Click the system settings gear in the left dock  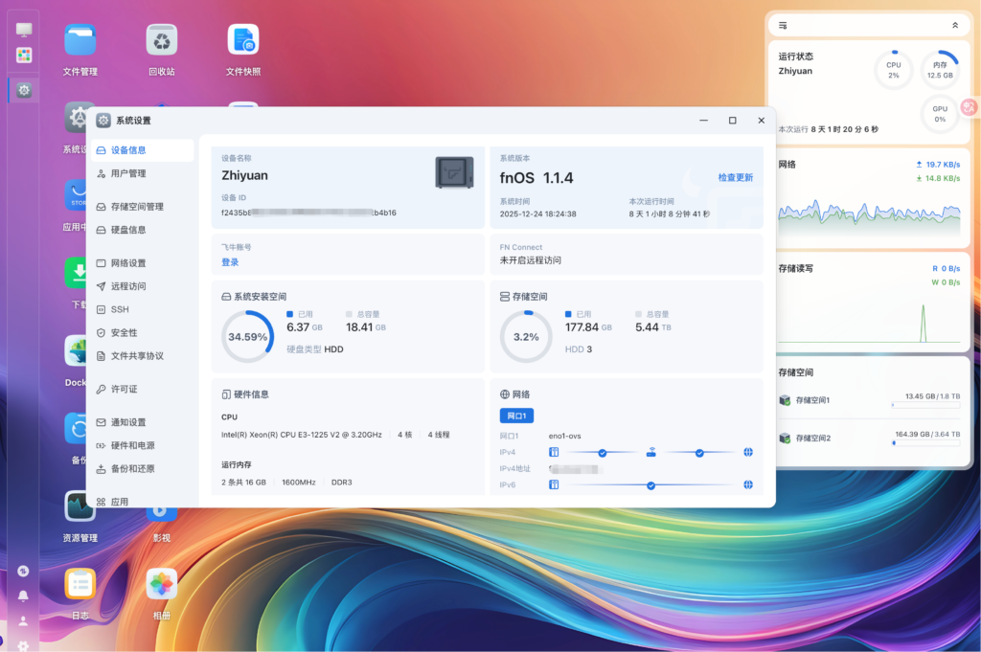[24, 90]
